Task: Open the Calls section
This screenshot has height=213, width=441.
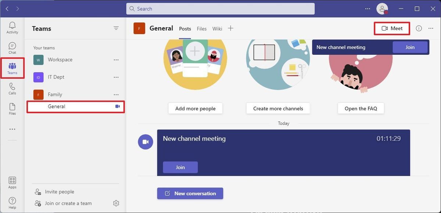Action: 12,88
